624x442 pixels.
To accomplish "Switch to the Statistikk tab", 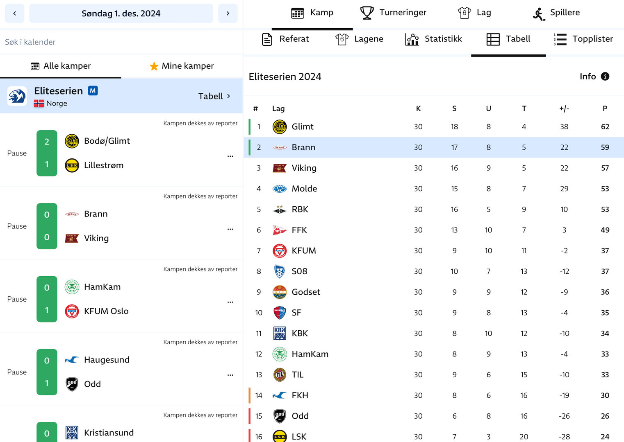I will pyautogui.click(x=434, y=39).
